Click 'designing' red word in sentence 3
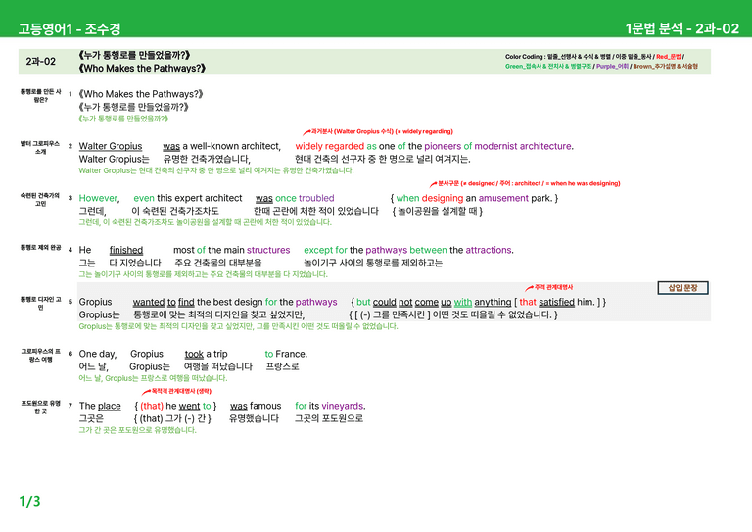This screenshot has width=752, height=532. click(x=443, y=198)
